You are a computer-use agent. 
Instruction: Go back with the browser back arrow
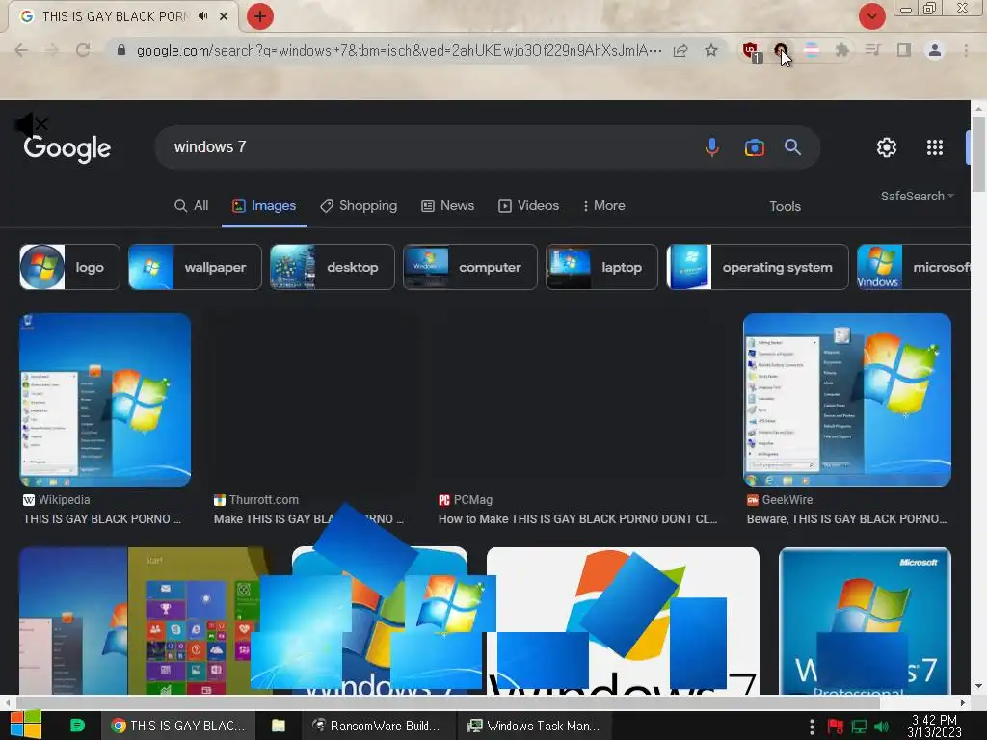click(21, 50)
